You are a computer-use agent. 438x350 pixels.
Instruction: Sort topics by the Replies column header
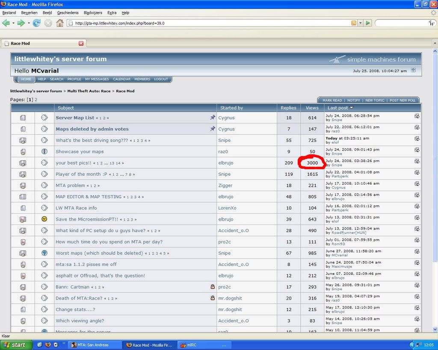(289, 108)
